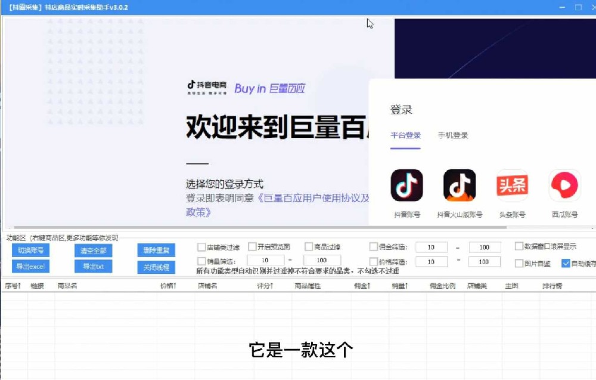Screen dimensions: 596x380
Task: Click the browser panel horizontal scrollbar
Action: click(260, 227)
